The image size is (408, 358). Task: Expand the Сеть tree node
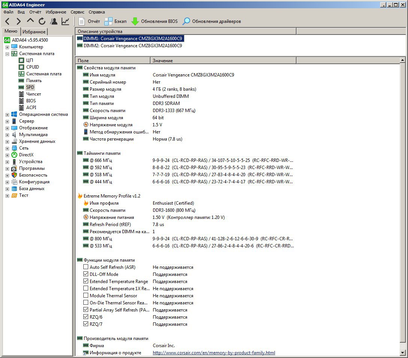(7, 148)
